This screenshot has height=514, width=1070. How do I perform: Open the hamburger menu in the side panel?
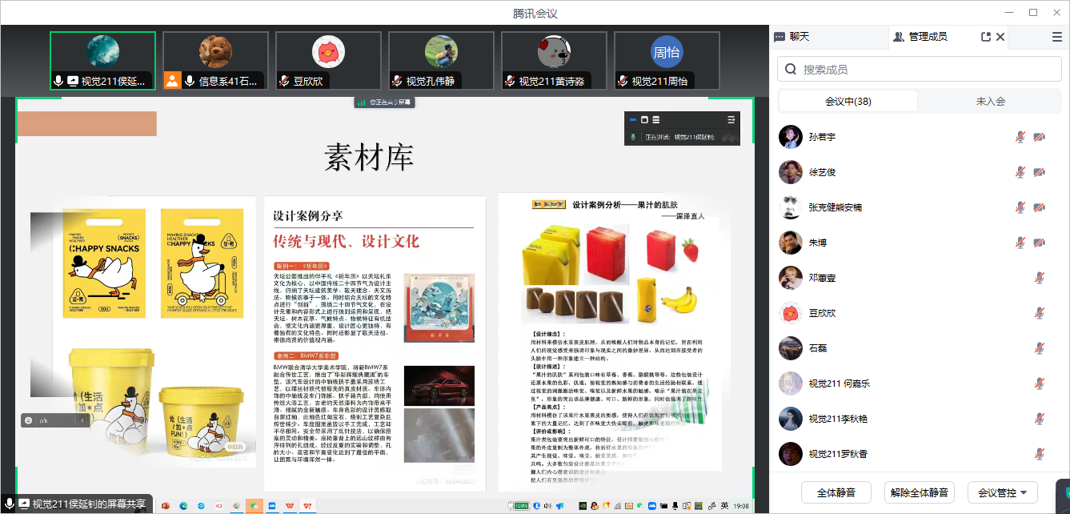coord(1056,37)
